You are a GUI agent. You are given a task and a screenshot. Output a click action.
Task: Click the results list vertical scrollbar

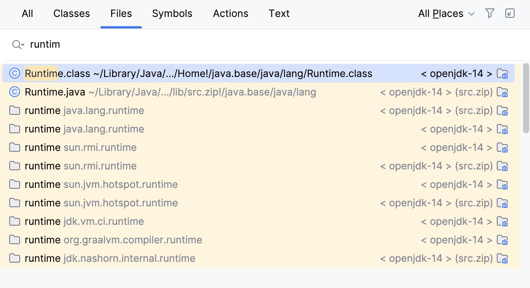click(x=526, y=98)
